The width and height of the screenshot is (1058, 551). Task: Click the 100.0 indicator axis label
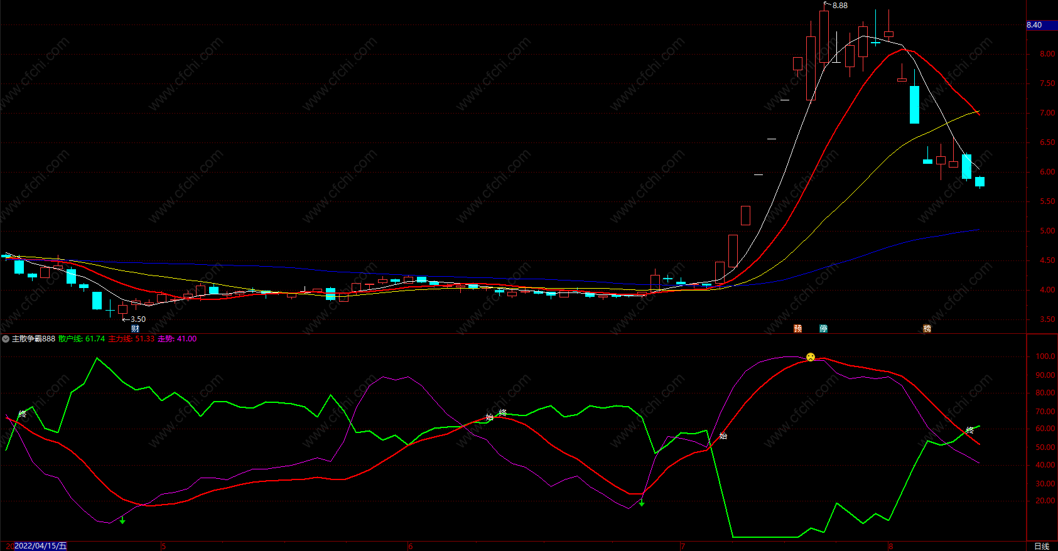click(x=1045, y=356)
